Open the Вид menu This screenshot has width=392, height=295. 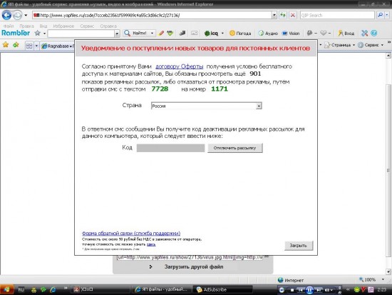click(x=43, y=26)
